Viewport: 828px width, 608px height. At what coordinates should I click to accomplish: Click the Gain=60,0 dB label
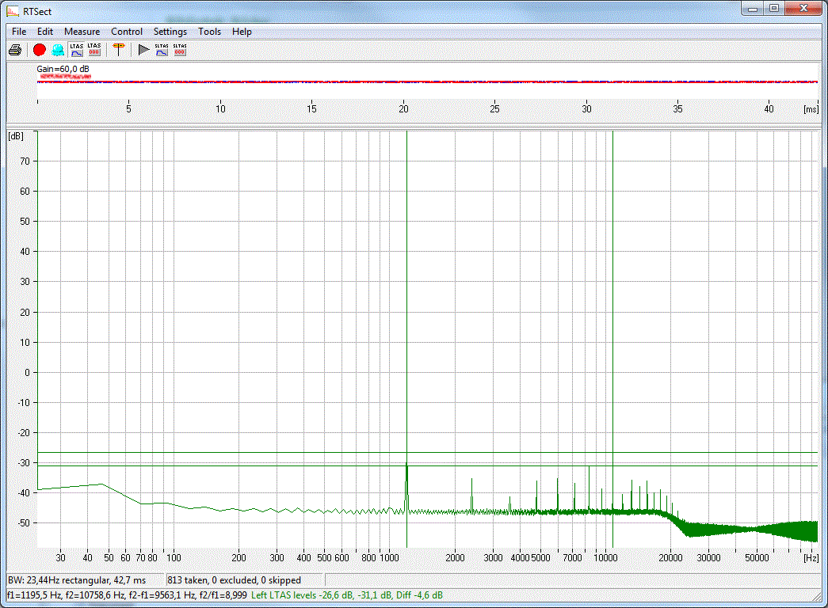click(x=63, y=69)
